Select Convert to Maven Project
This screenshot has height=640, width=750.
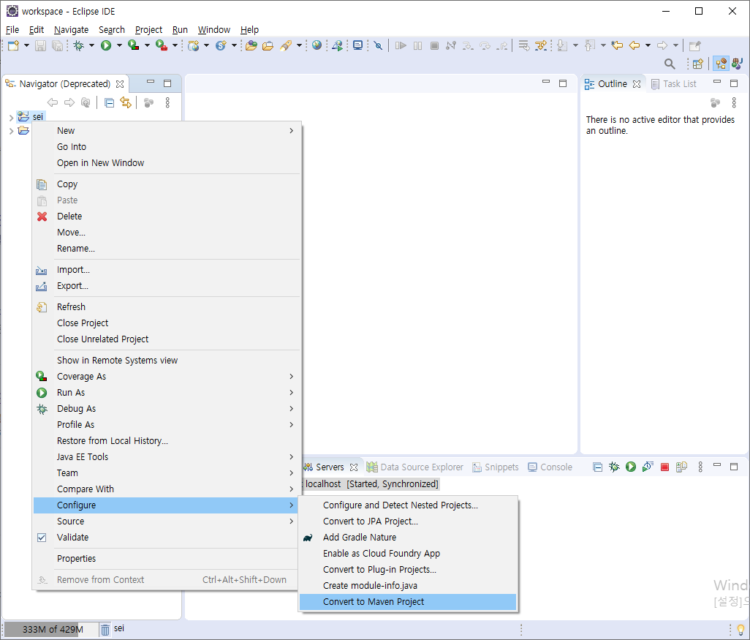[408, 602]
